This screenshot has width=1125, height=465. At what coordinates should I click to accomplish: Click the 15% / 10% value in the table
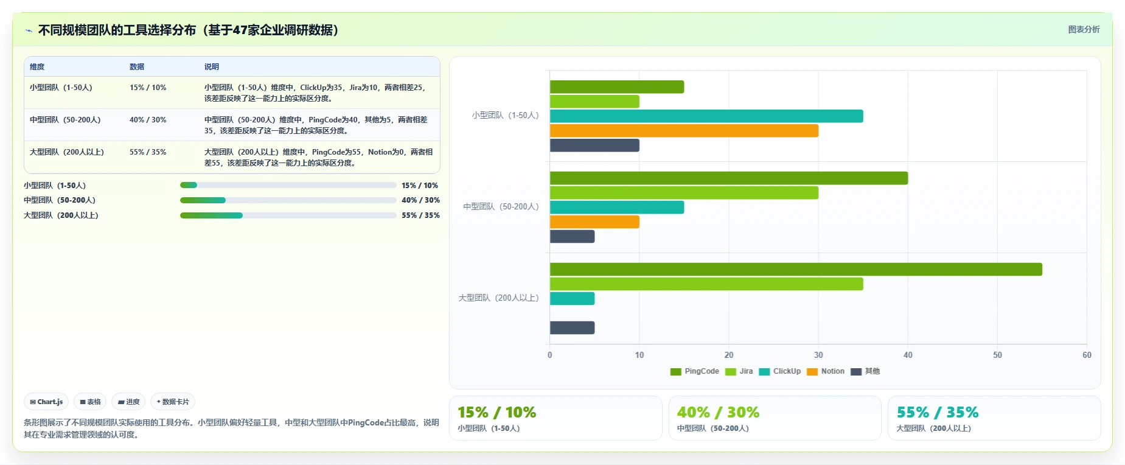click(x=148, y=88)
